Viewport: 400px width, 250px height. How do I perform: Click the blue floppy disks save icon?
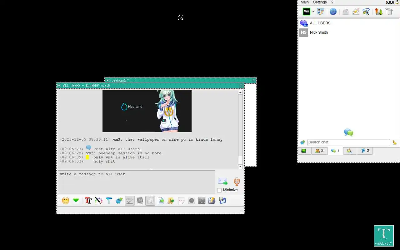pyautogui.click(x=222, y=201)
